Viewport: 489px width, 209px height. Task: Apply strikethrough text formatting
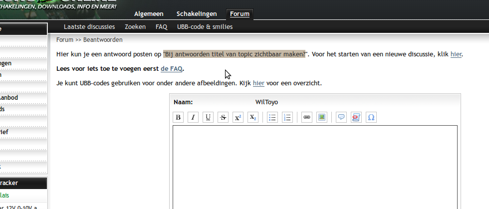tap(223, 117)
